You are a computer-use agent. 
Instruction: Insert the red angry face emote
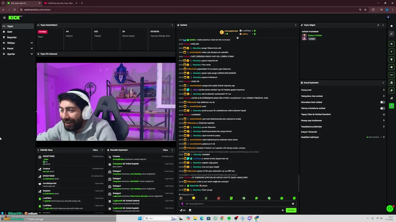(x=219, y=198)
